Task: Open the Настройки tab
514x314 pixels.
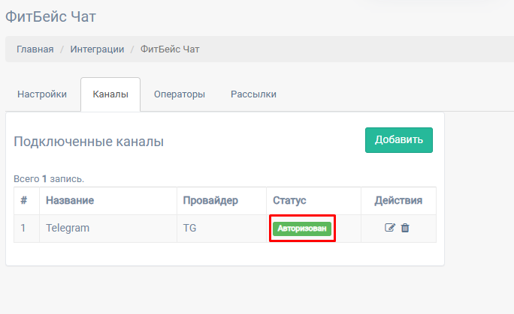Action: 42,94
